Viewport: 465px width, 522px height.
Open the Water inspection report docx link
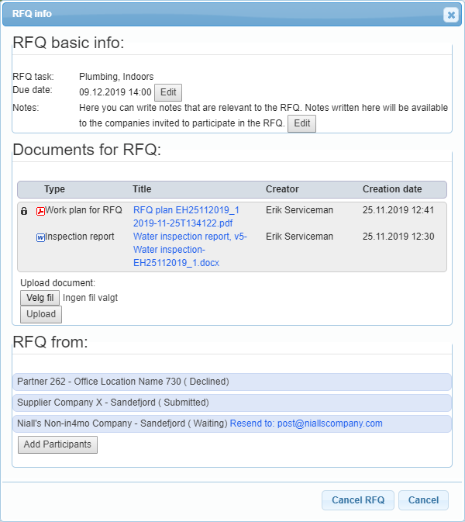pyautogui.click(x=190, y=250)
